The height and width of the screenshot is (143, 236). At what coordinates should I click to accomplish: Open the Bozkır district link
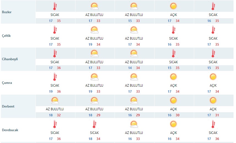point(7,12)
